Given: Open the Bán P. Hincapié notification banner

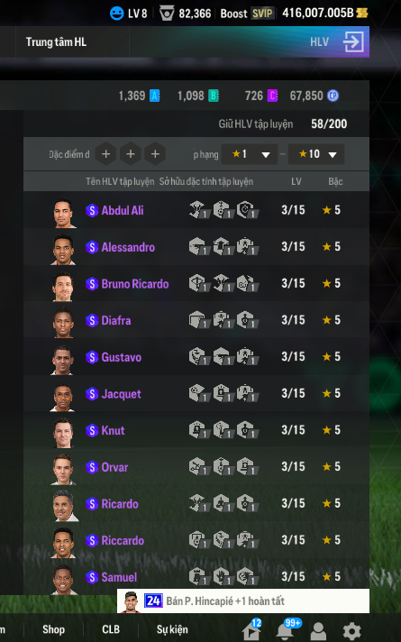Looking at the screenshot, I should 243,601.
